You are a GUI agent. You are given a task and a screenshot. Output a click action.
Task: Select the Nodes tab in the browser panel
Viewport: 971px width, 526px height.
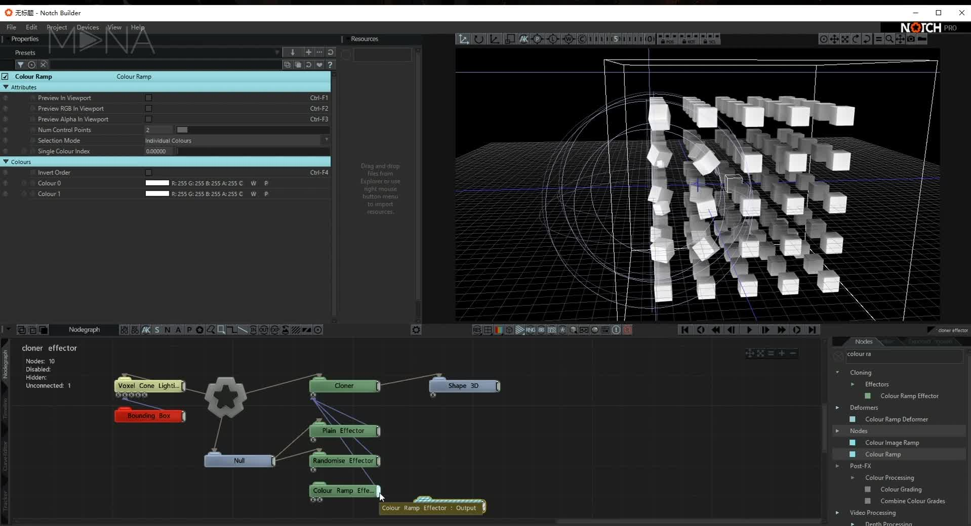pyautogui.click(x=864, y=341)
